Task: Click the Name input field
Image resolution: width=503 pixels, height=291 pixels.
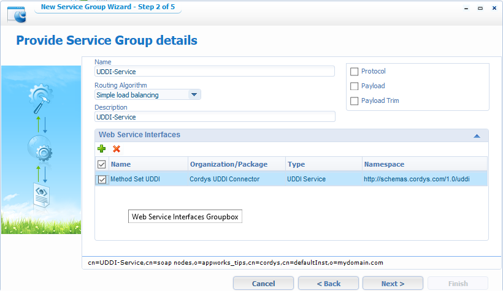Action: coord(214,72)
